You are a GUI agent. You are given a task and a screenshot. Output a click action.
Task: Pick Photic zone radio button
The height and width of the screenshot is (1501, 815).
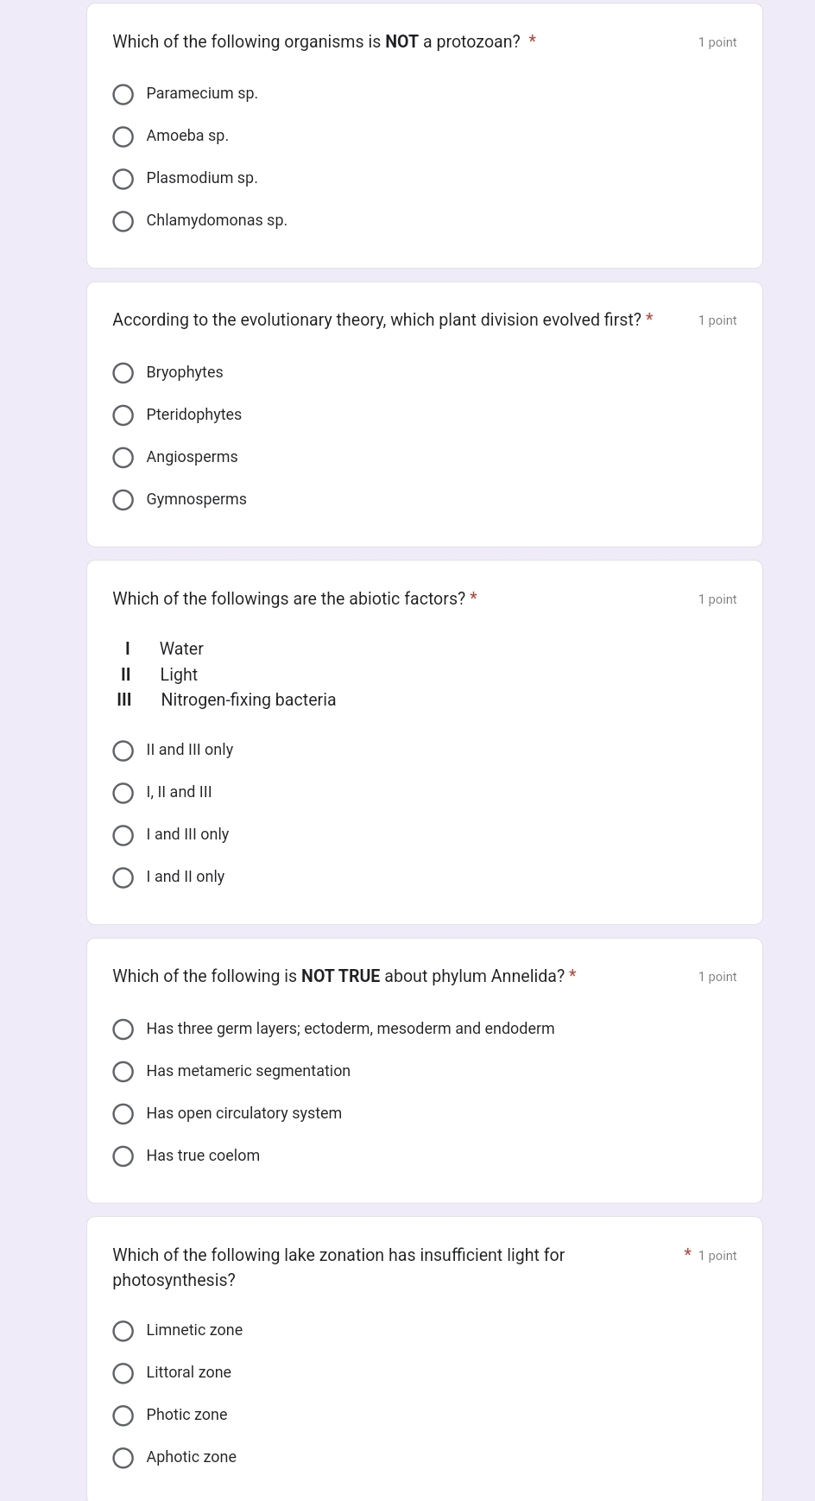[x=123, y=1415]
